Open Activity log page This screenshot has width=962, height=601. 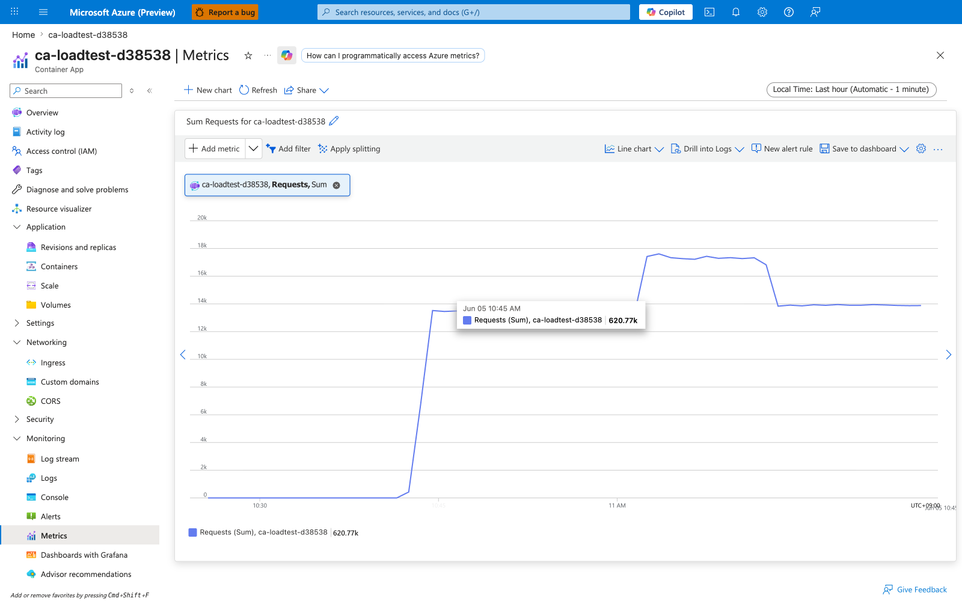point(45,132)
